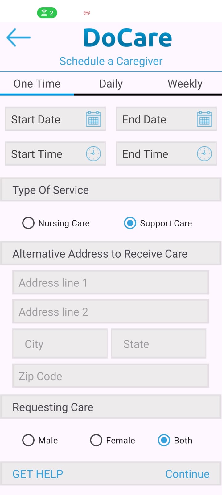Tap the Start Time clock icon
Image resolution: width=222 pixels, height=495 pixels.
(93, 154)
